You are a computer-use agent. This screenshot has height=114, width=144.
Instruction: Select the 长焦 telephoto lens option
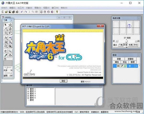point(131,45)
